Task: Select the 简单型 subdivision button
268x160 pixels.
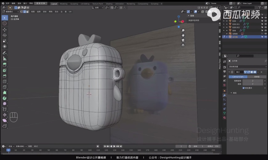Action: coord(257,77)
